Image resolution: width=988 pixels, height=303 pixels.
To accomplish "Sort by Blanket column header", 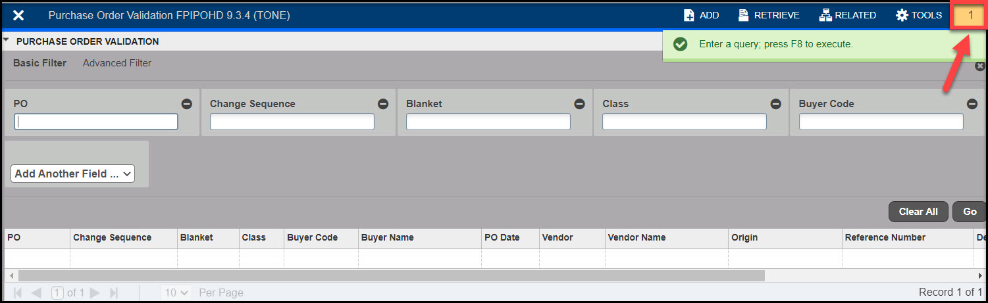I will (208, 238).
